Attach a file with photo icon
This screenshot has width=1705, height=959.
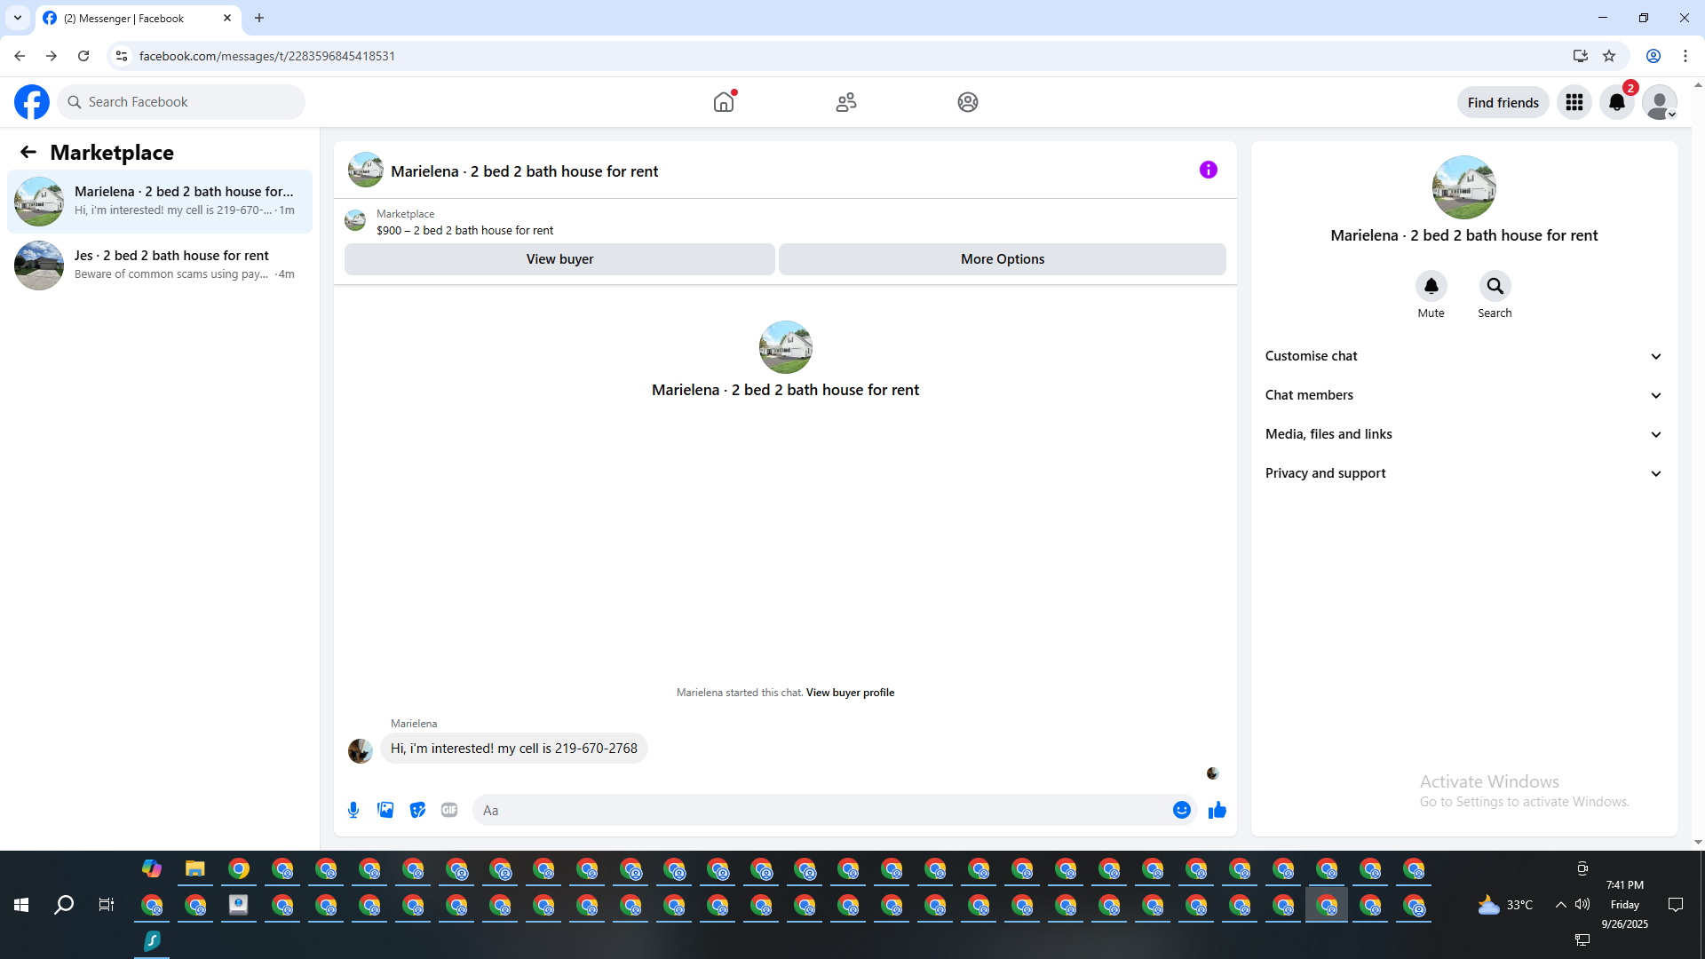point(385,810)
